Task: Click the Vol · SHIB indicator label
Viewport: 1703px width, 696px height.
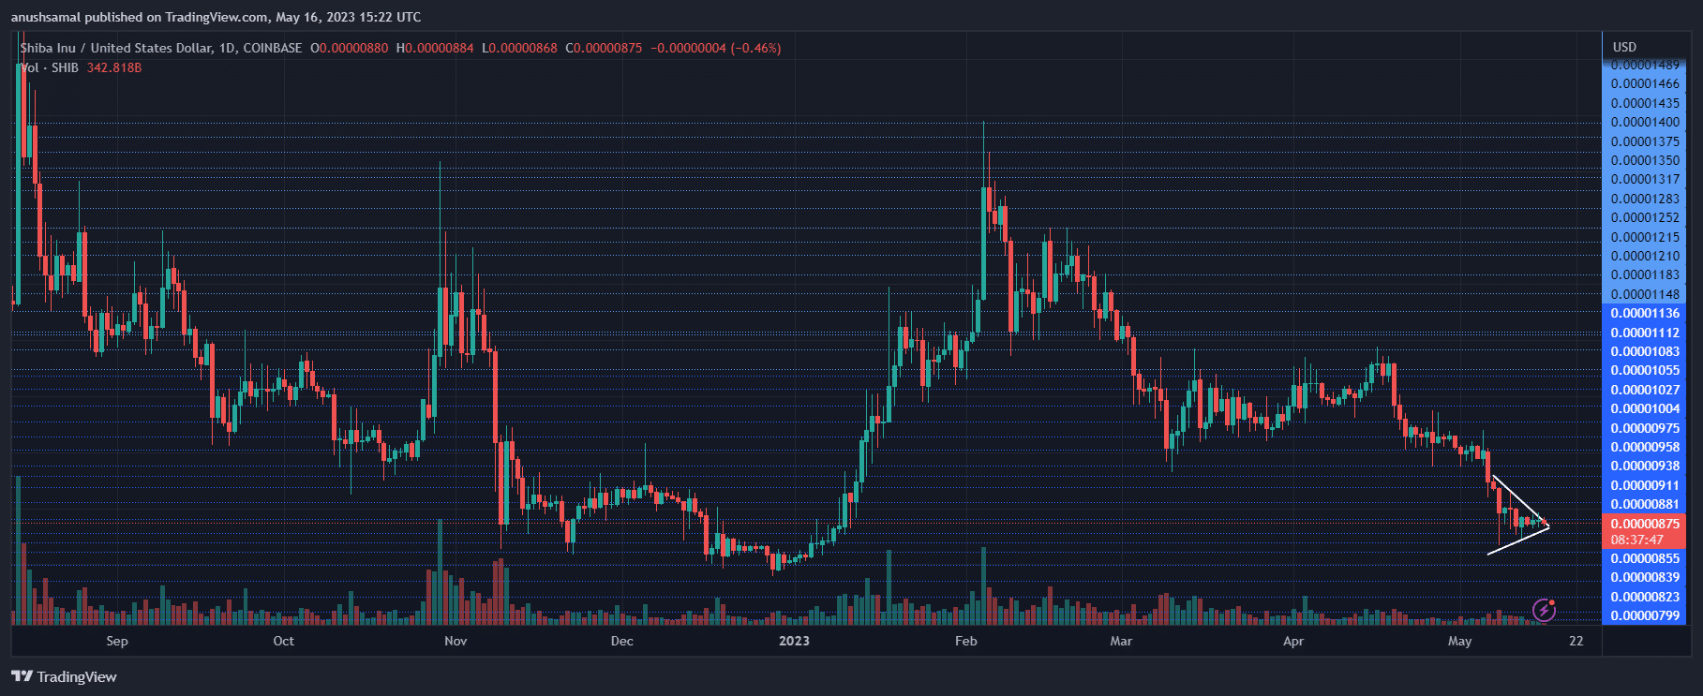Action: (50, 67)
